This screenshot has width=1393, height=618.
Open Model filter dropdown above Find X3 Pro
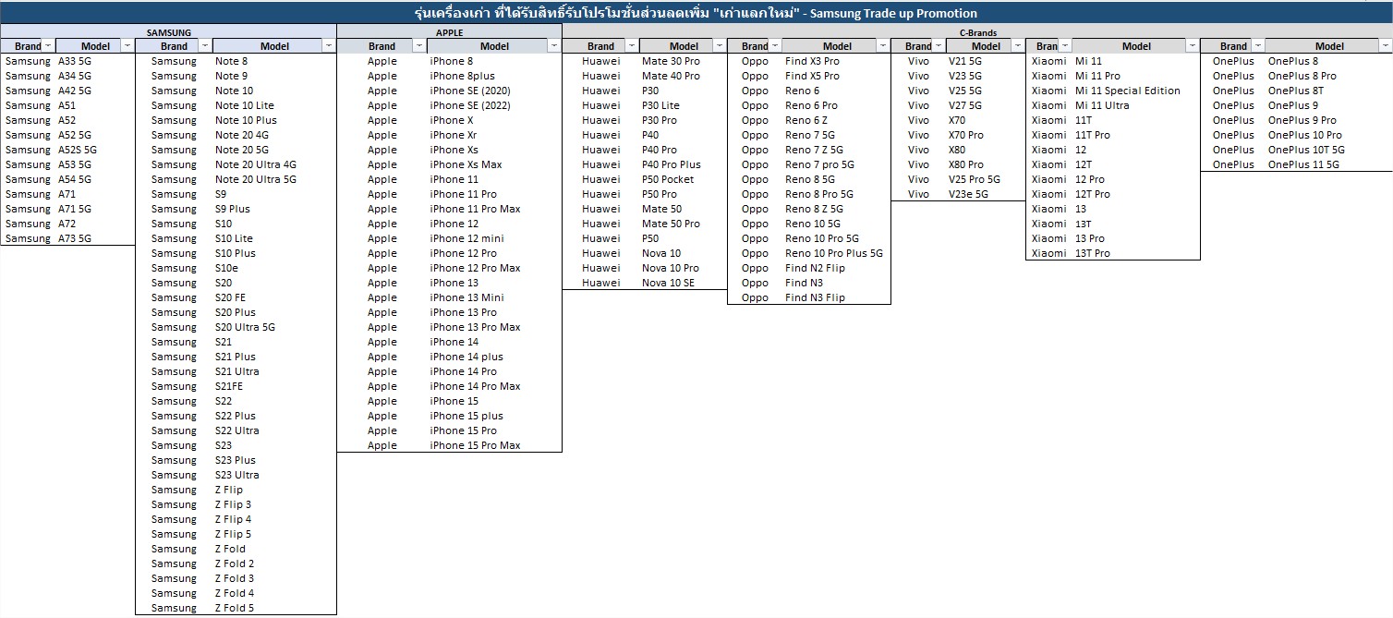[x=883, y=46]
